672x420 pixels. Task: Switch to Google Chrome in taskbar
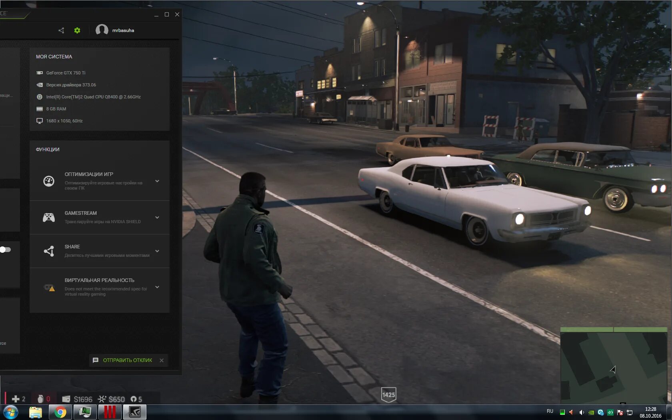(x=60, y=412)
